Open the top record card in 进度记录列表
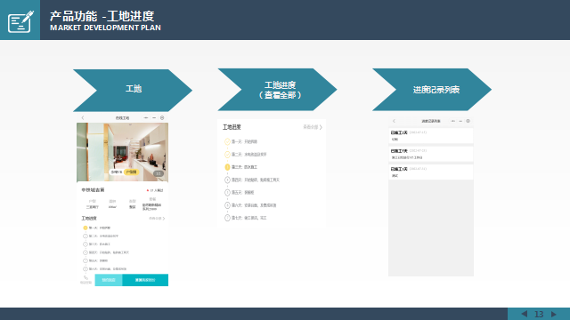Viewport: 570px width, 320px height. (x=431, y=136)
